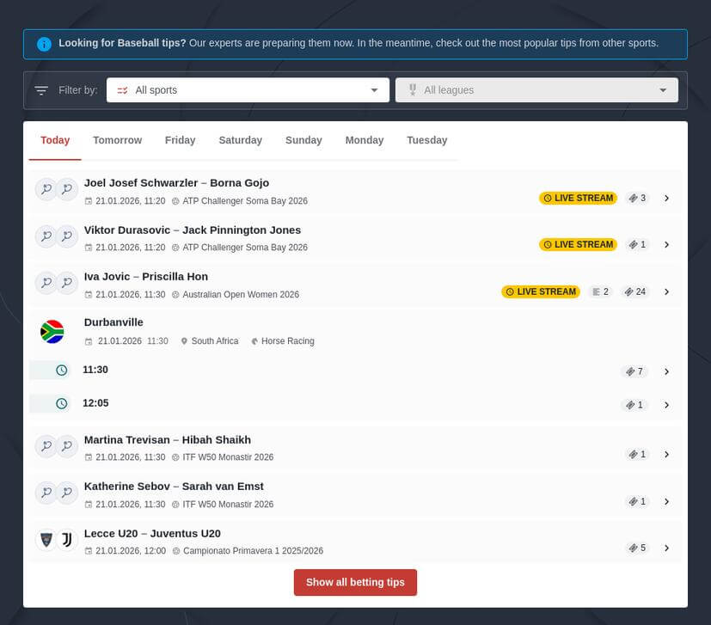
Task: Click Viktor Durasovic's player avatar
Action: [x=46, y=236]
